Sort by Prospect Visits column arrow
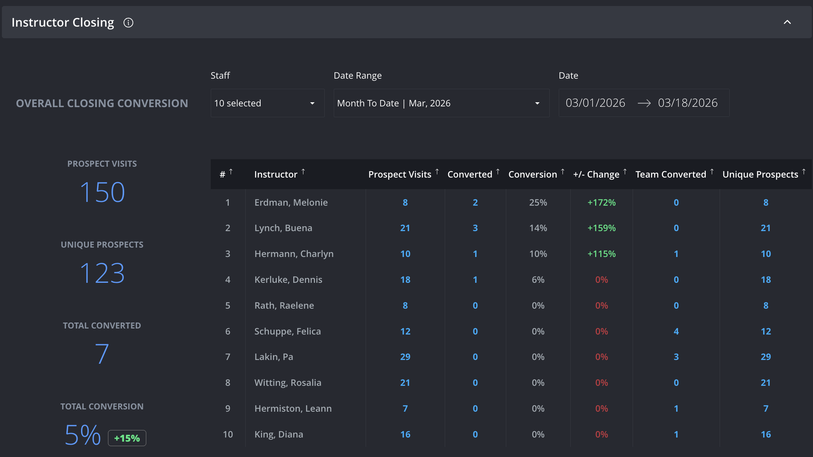 (437, 172)
